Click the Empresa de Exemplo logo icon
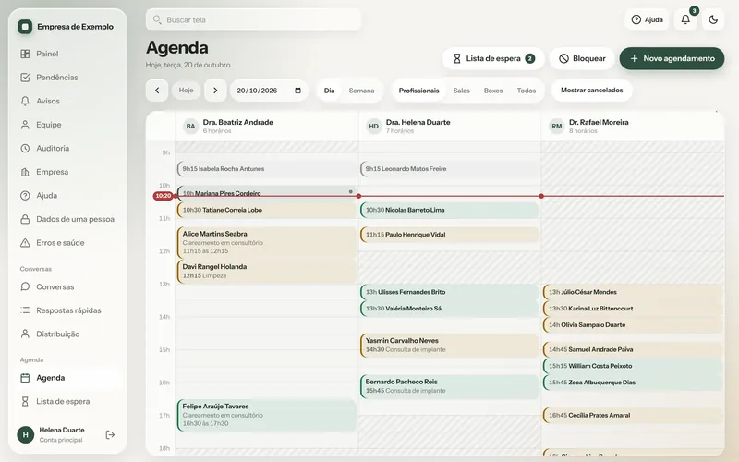This screenshot has width=739, height=462. pos(25,27)
